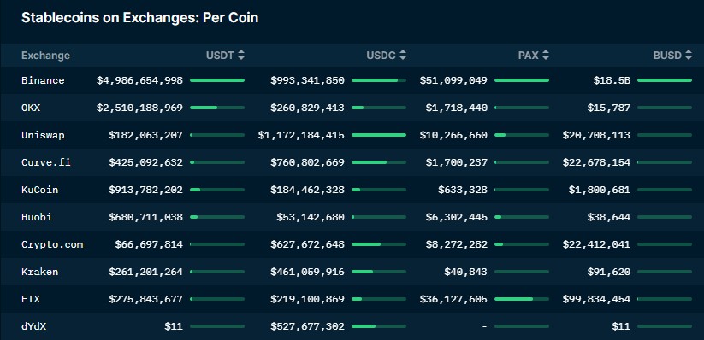The image size is (704, 340).
Task: Open the OKX exchange entry
Action: [31, 108]
